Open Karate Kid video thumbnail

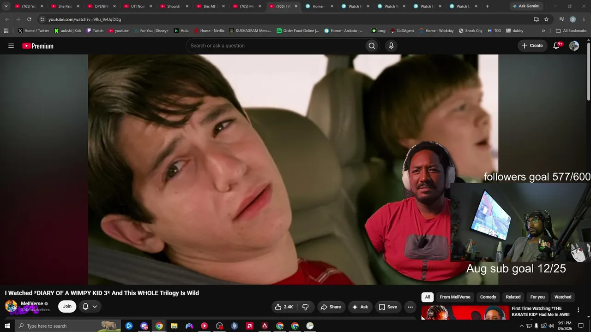(465, 313)
